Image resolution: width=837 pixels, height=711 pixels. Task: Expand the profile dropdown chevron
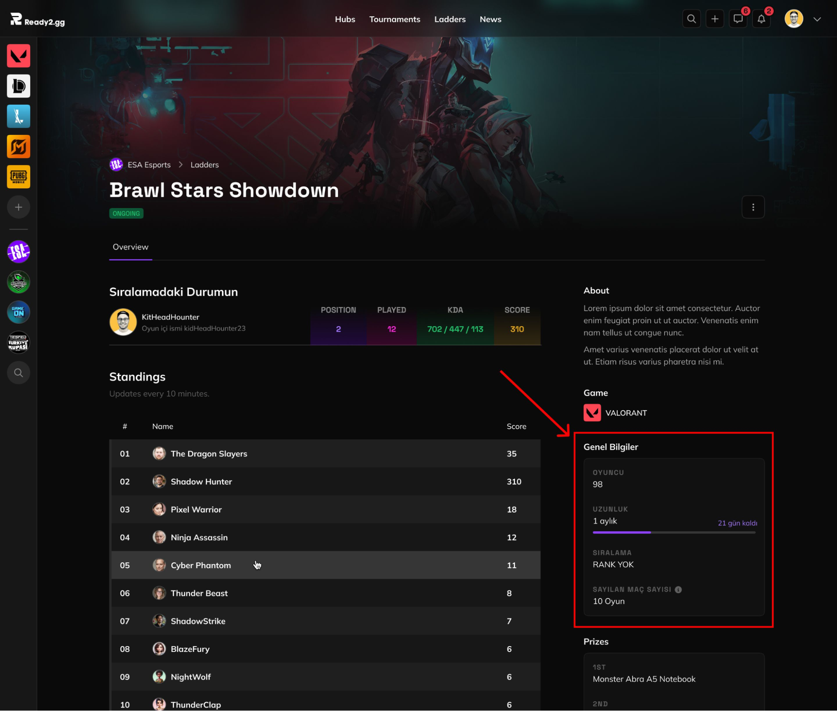click(817, 19)
